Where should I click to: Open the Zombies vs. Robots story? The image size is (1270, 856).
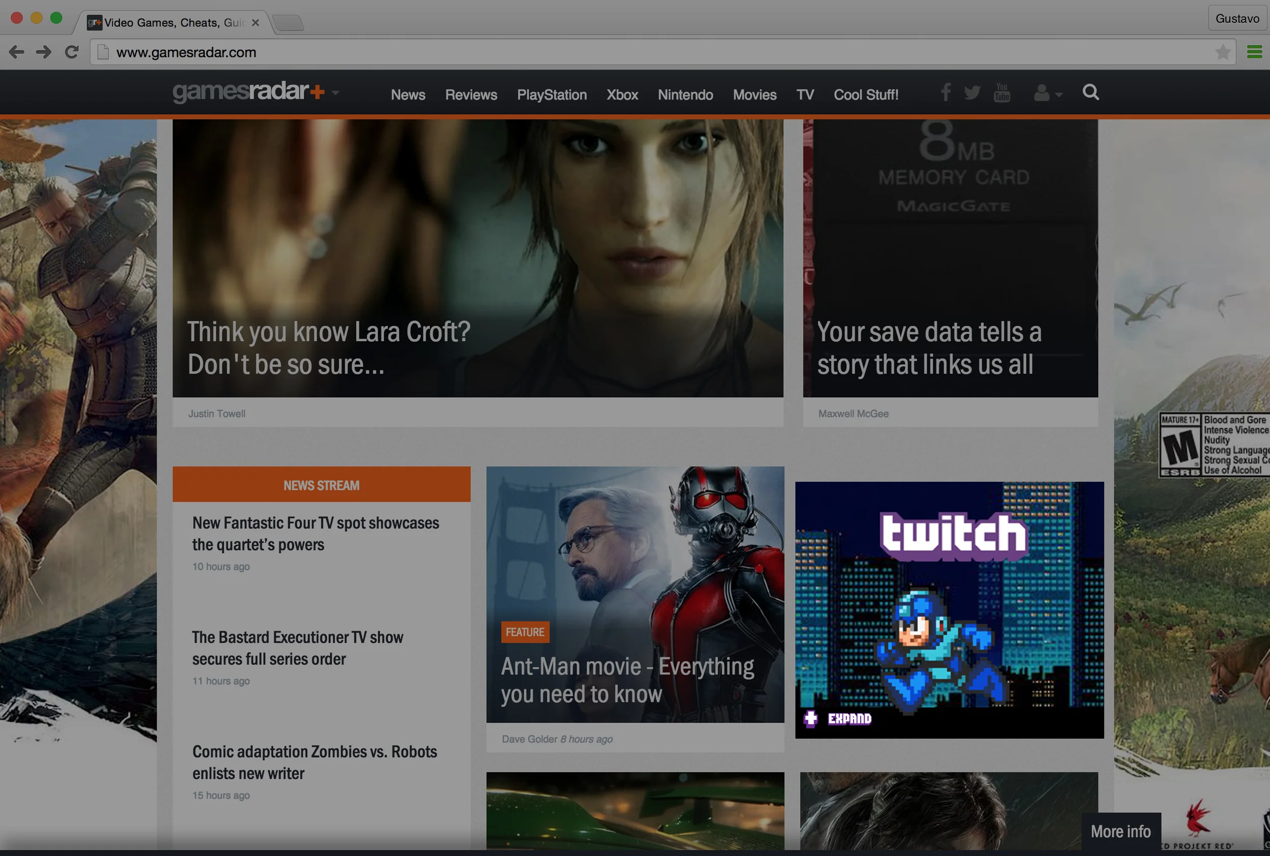(314, 762)
